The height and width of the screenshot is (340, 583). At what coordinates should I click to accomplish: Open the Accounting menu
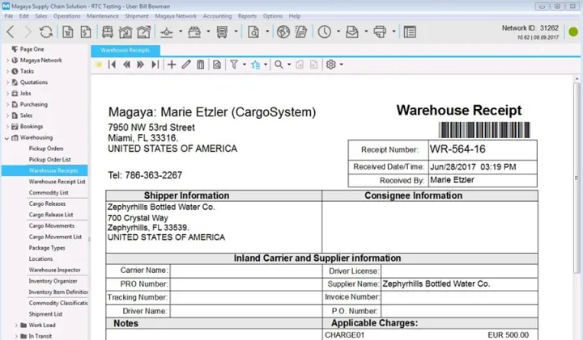pyautogui.click(x=217, y=16)
